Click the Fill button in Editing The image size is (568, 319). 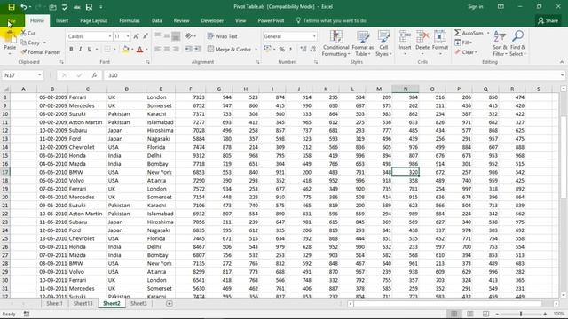463,43
